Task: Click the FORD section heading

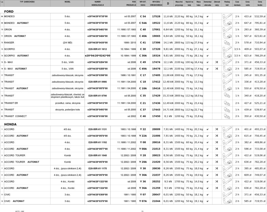Action: pyautogui.click(x=9, y=12)
